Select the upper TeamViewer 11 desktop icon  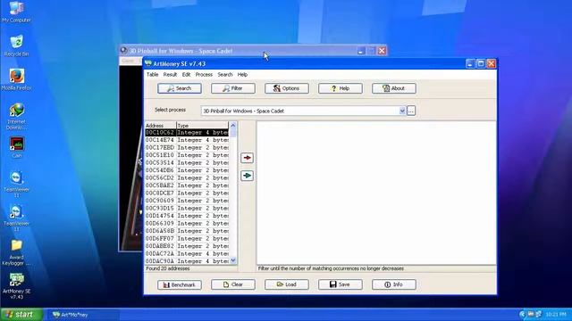pyautogui.click(x=16, y=184)
